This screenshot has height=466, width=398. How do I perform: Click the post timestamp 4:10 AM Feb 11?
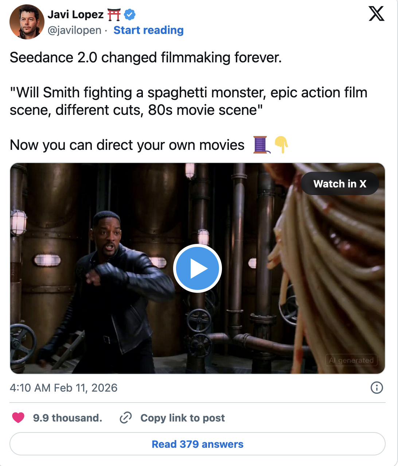[x=63, y=388]
